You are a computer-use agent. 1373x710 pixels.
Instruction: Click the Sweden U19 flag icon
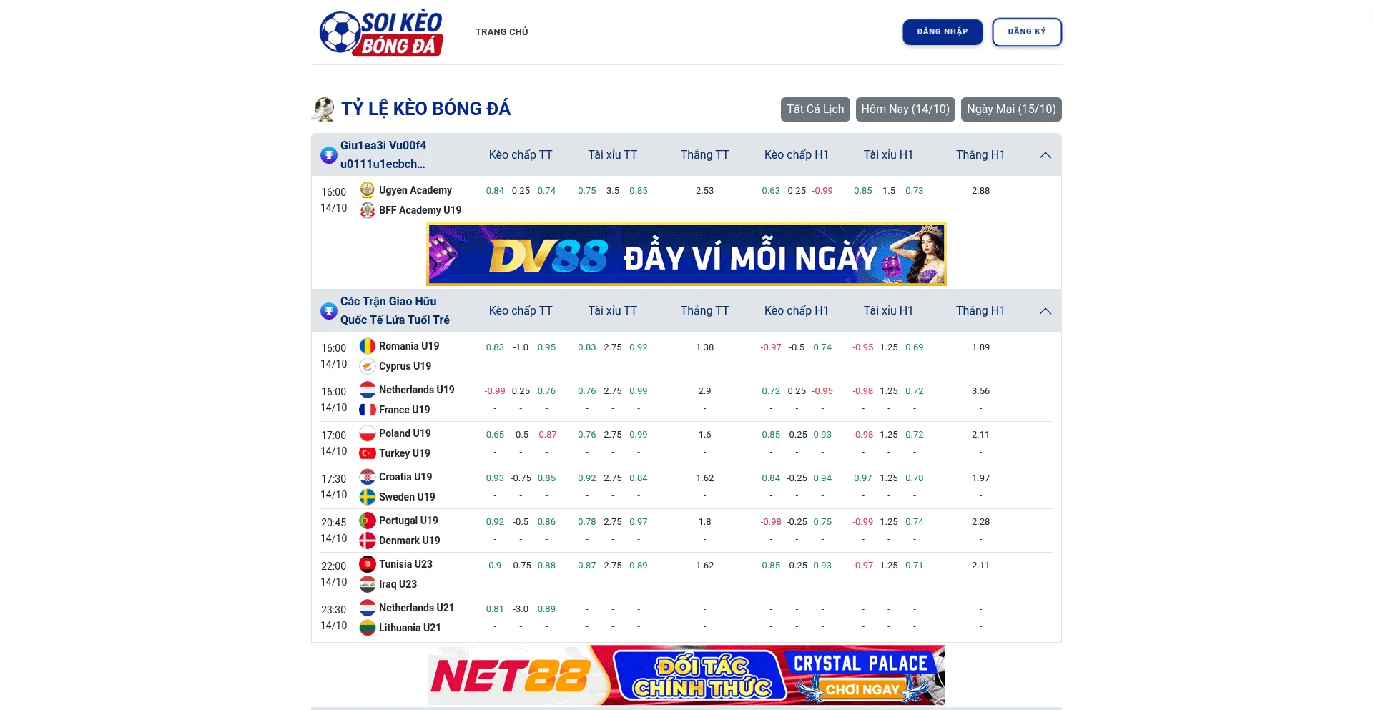coord(368,497)
